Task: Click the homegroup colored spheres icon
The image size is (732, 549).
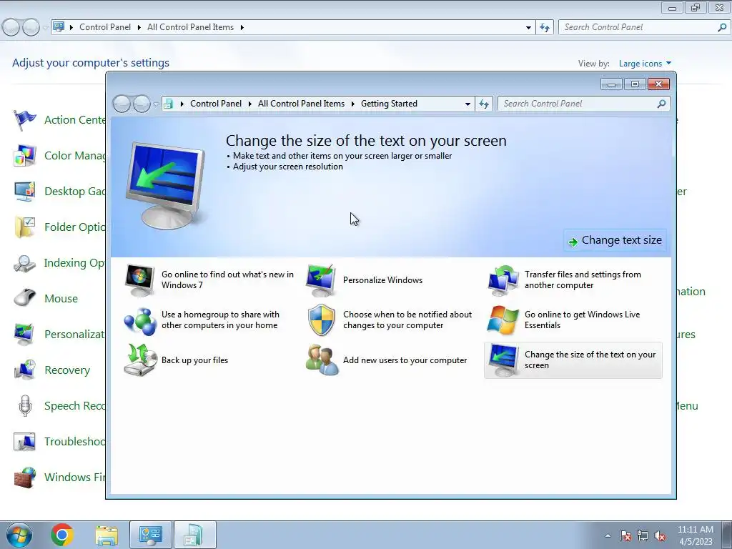Action: 139,321
